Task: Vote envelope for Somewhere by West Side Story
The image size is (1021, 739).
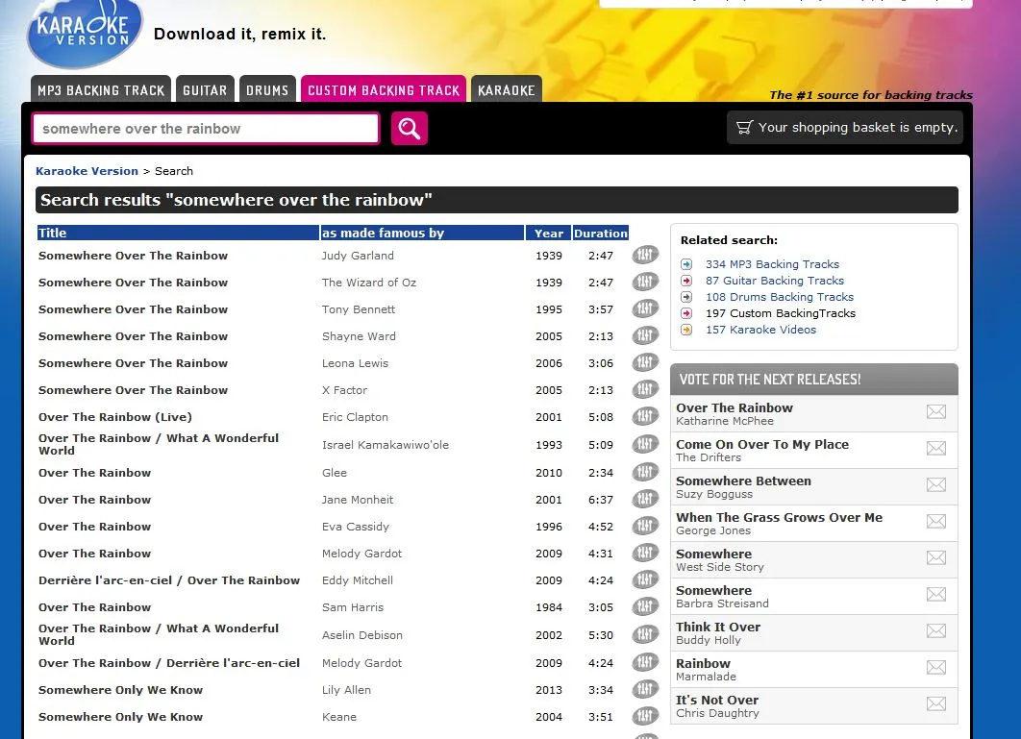Action: click(936, 557)
